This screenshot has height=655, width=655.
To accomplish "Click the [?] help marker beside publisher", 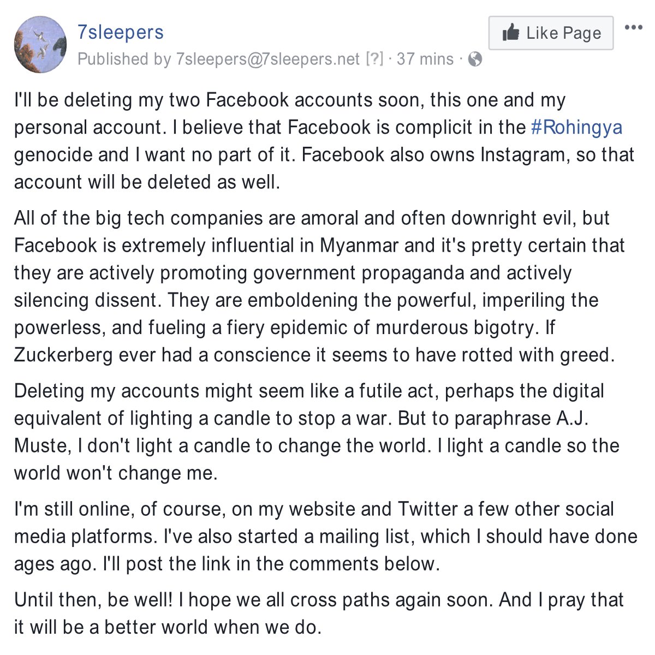I will coord(374,59).
